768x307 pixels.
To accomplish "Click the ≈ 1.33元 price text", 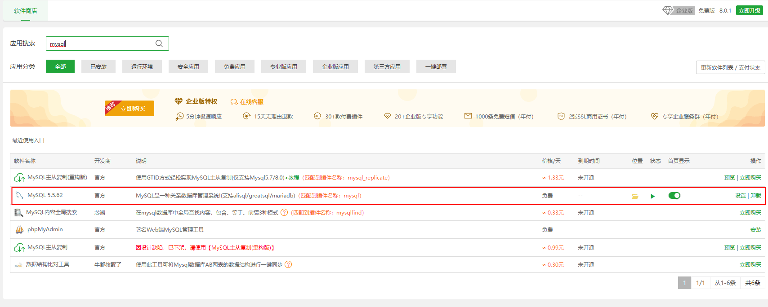I will pyautogui.click(x=553, y=178).
